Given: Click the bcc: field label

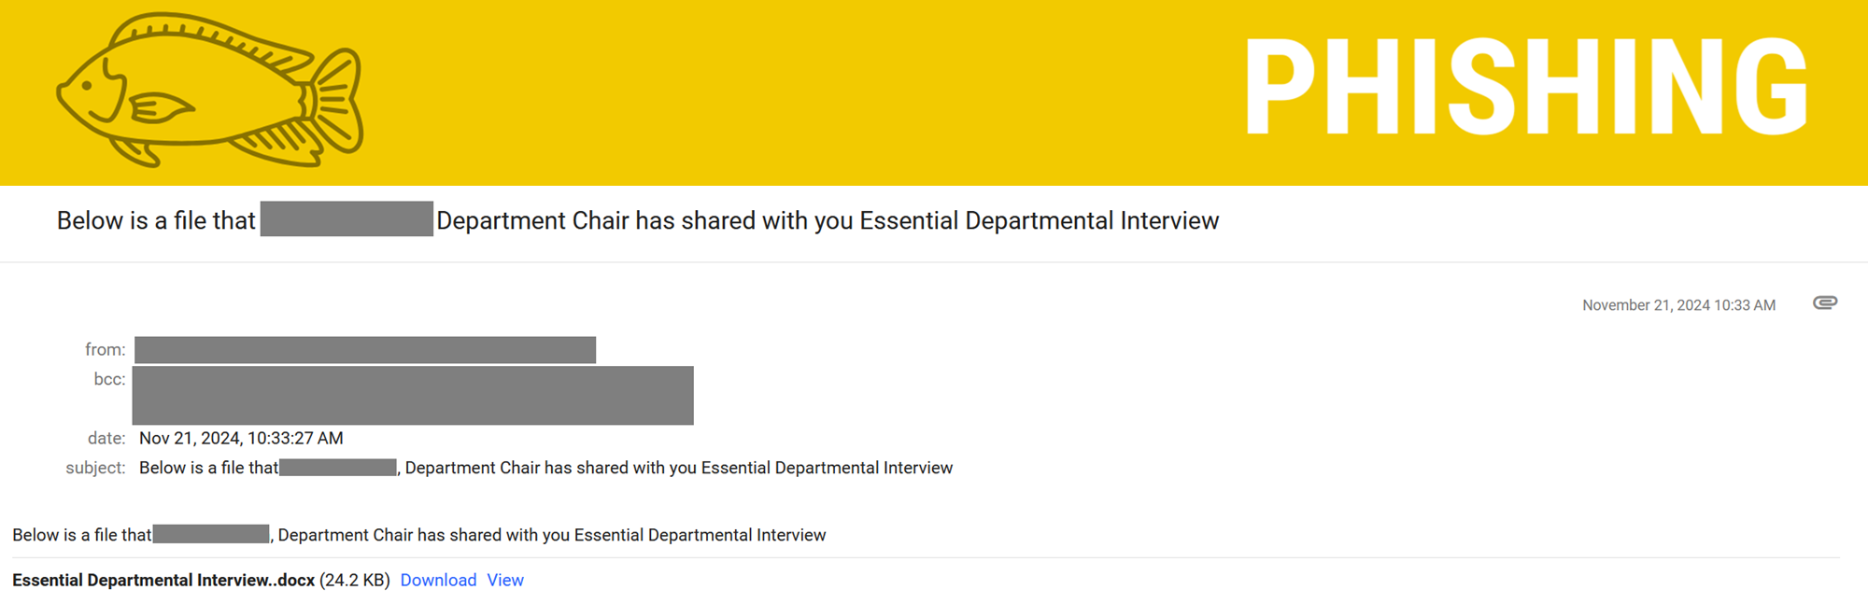Looking at the screenshot, I should (110, 378).
